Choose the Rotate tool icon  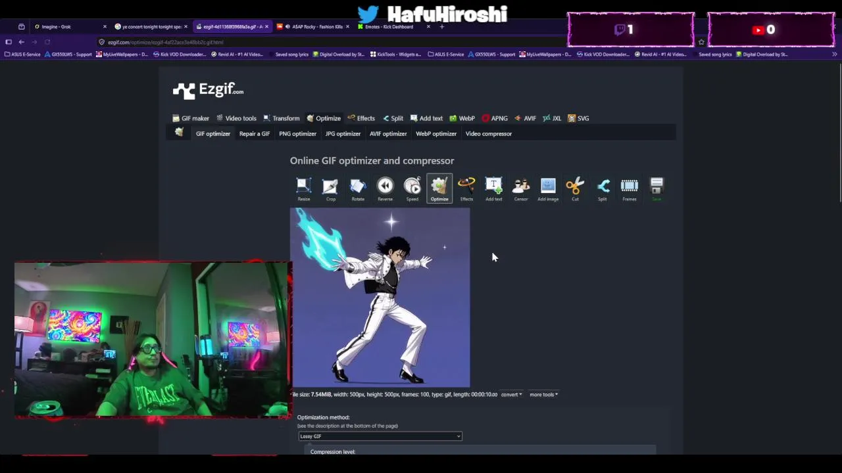click(x=358, y=189)
